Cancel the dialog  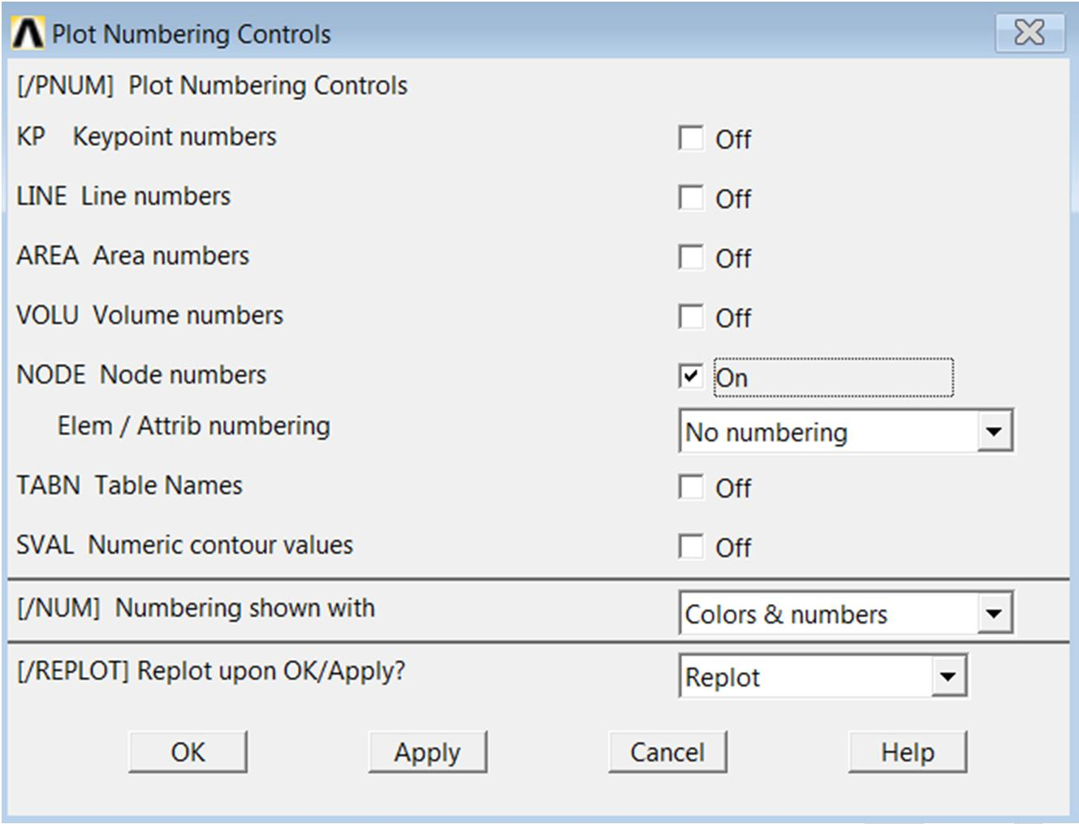(x=667, y=752)
